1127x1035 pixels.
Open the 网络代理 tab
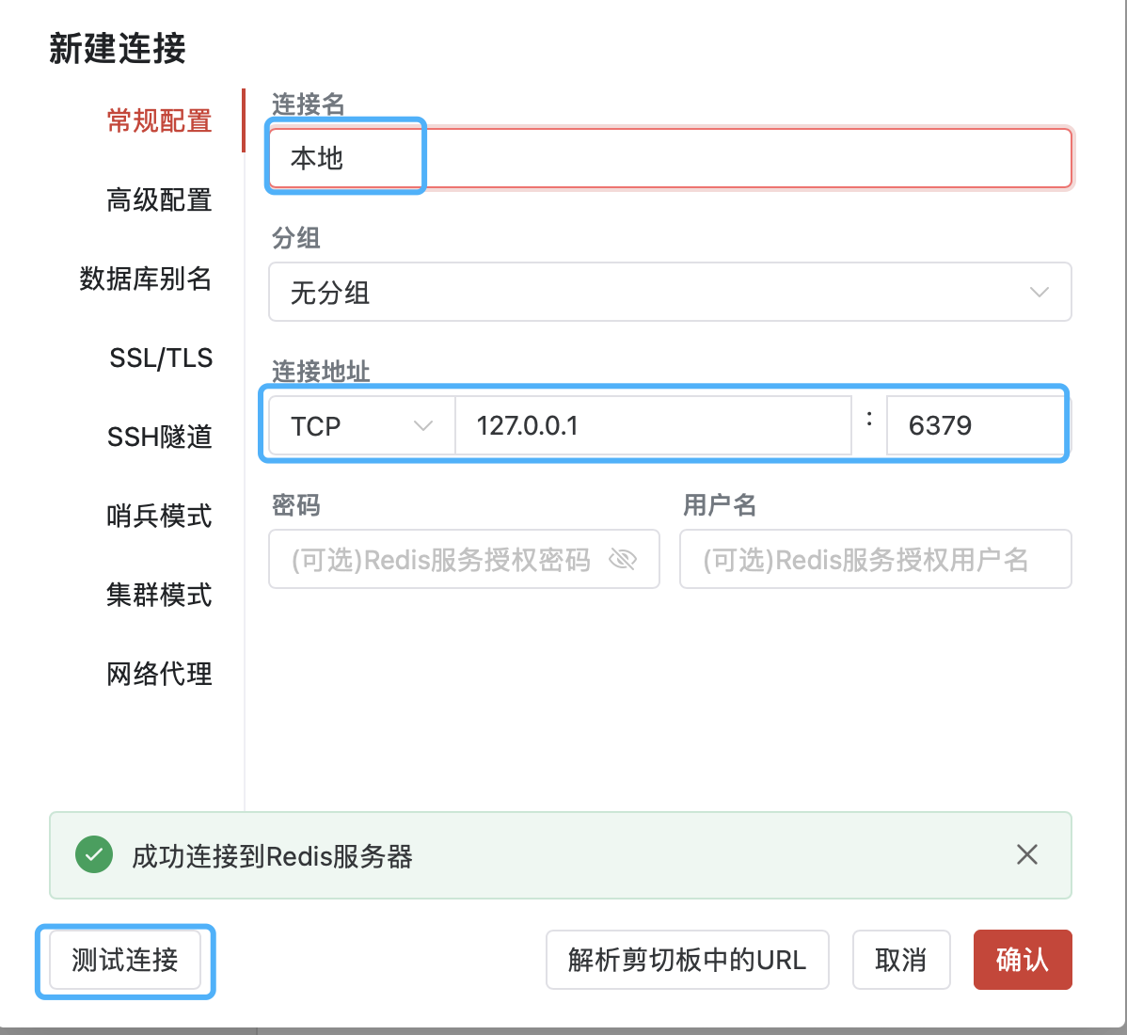click(159, 675)
